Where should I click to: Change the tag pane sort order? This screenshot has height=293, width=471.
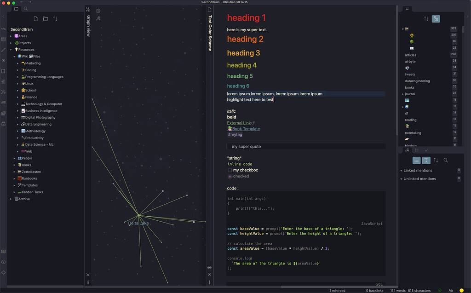(x=426, y=19)
